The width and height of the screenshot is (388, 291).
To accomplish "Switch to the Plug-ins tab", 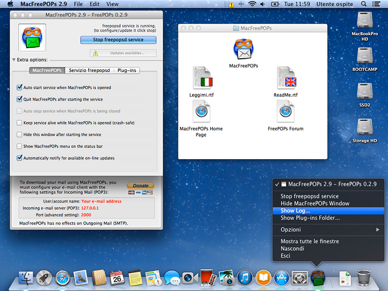I will pos(127,70).
